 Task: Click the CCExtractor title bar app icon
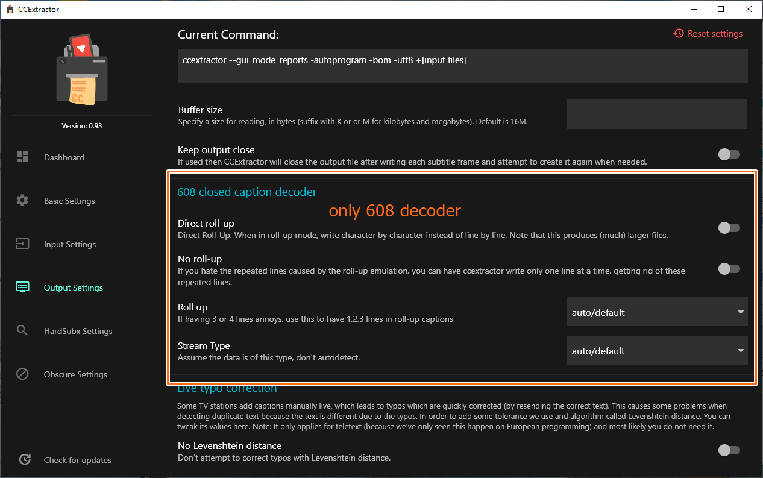(x=10, y=10)
